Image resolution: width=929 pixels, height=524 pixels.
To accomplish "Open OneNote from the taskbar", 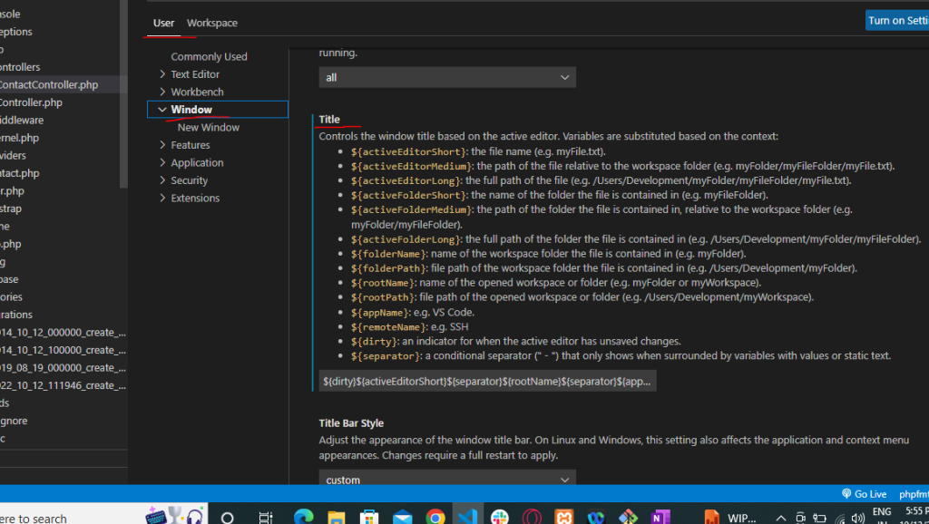I will pyautogui.click(x=660, y=518).
